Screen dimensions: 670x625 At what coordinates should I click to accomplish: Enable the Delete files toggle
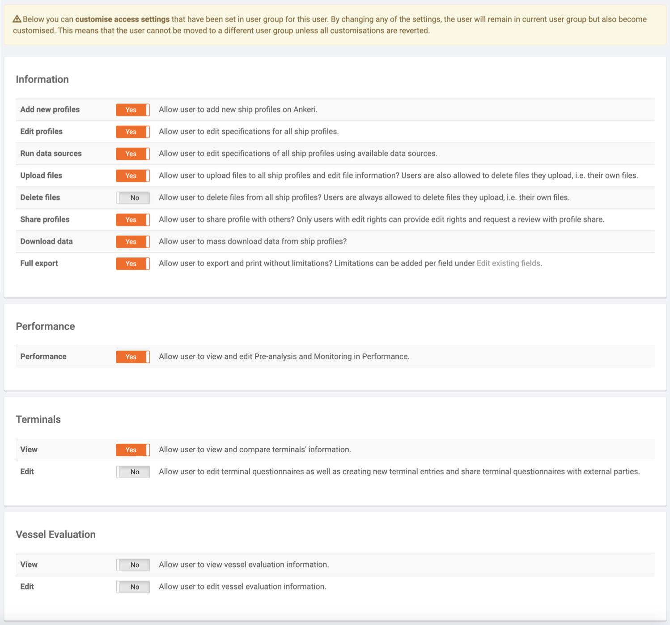(x=133, y=197)
